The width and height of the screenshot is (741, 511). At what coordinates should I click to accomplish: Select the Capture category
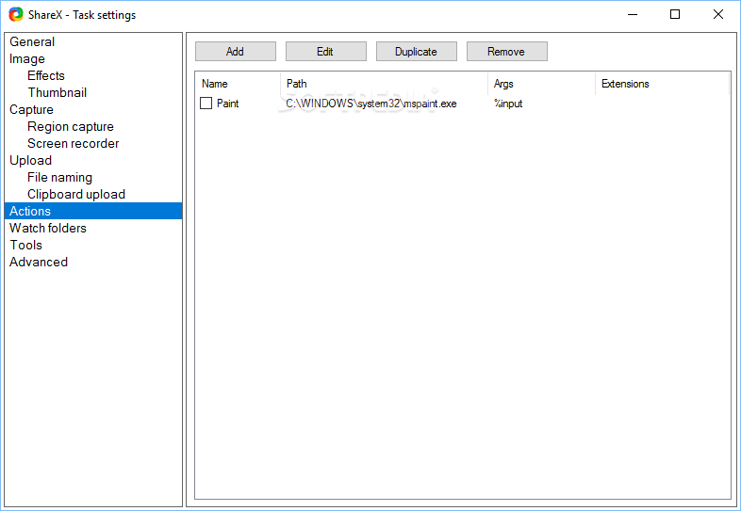(31, 110)
